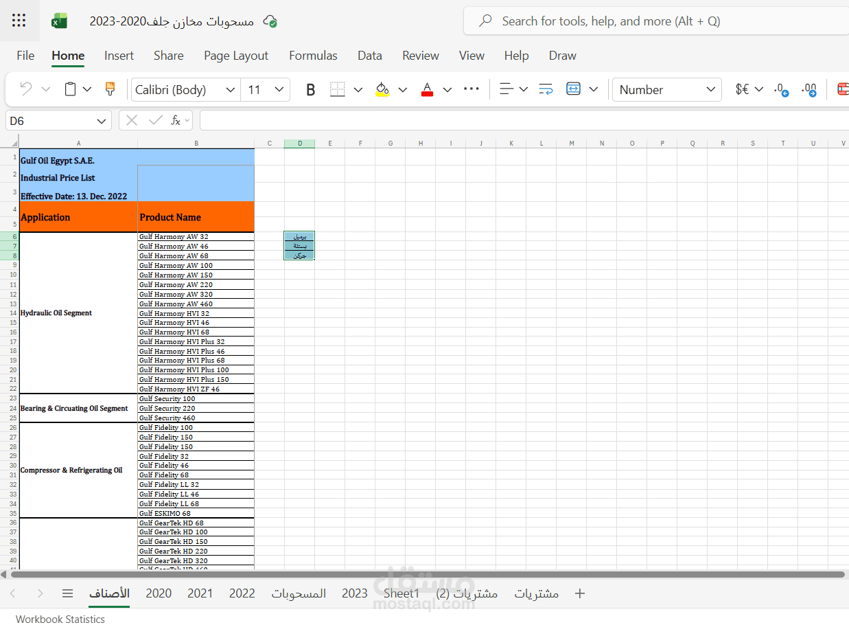Click inside the formula bar
This screenshot has width=849, height=625.
[x=524, y=121]
